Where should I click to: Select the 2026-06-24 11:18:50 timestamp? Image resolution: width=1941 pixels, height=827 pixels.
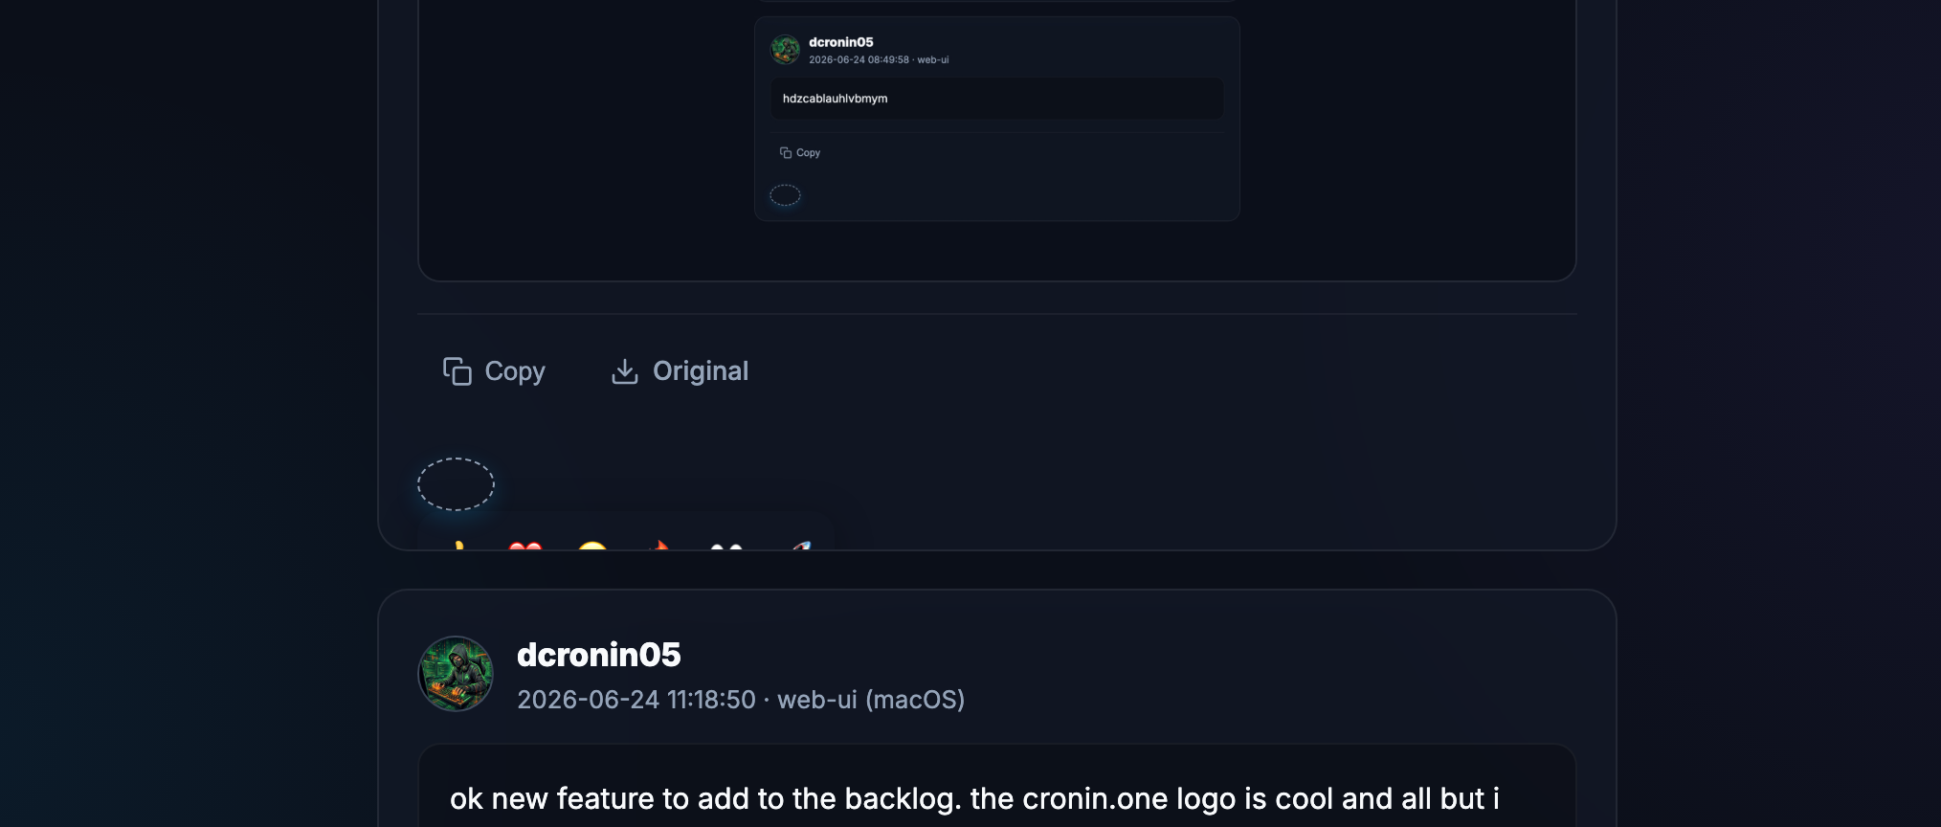click(x=636, y=700)
